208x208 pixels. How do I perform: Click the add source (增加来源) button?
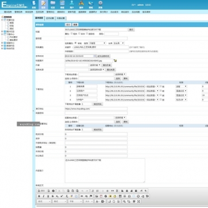click(x=111, y=70)
